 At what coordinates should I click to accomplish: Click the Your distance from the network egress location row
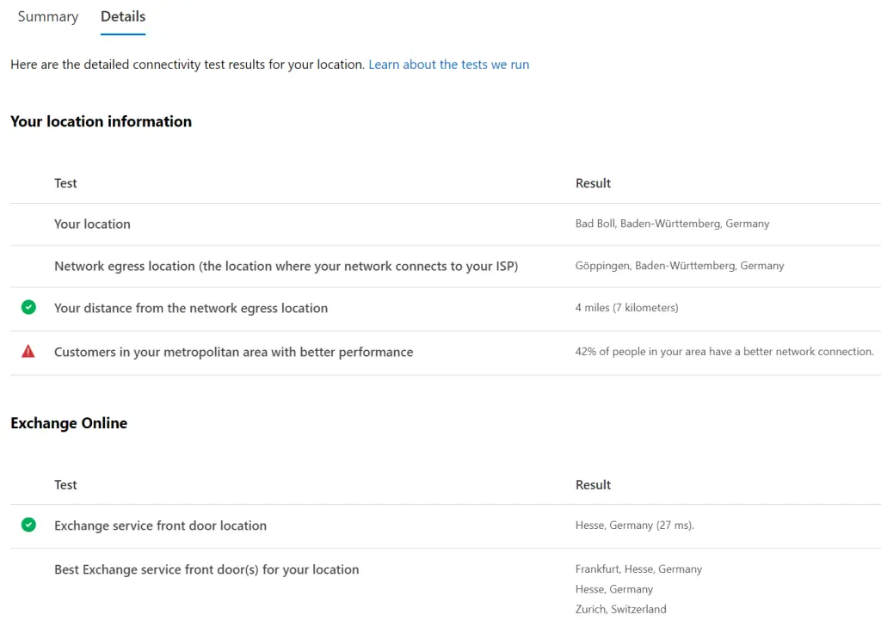click(446, 309)
